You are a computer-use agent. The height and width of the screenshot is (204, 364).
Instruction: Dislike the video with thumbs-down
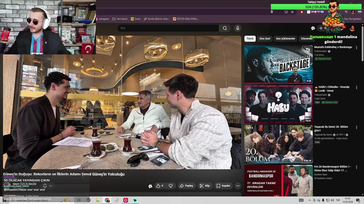171,186
